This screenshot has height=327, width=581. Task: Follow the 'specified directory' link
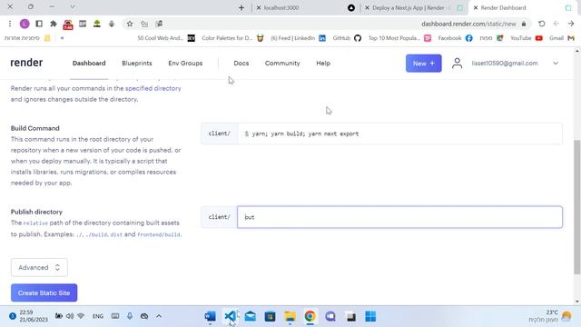[153, 88]
